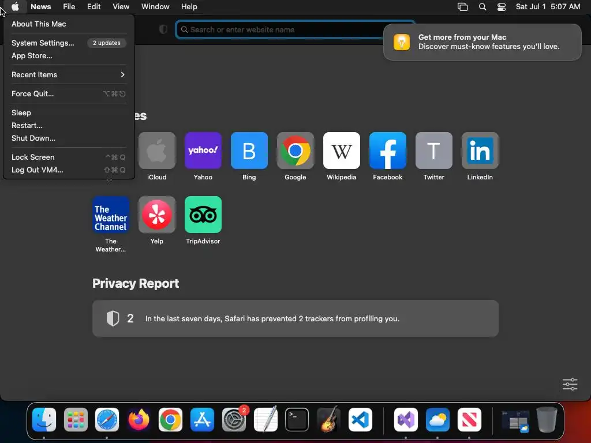Close the Apple logo menu
591x443 pixels.
point(15,7)
